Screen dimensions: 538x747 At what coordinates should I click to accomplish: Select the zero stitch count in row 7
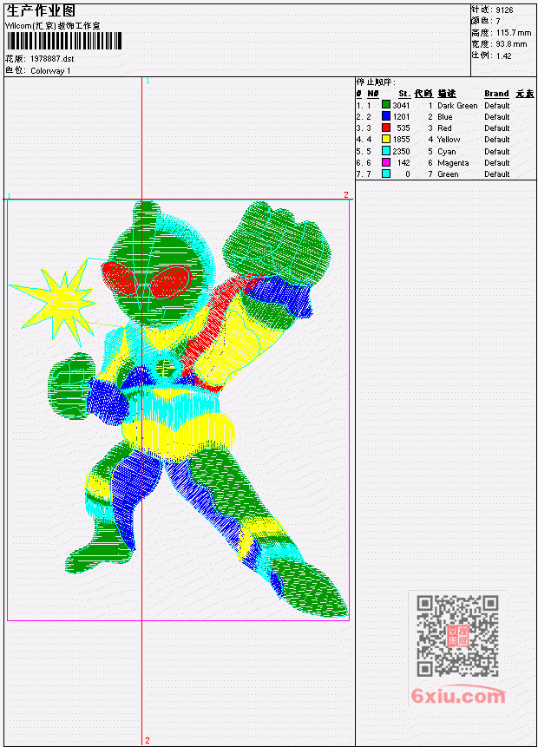(x=408, y=174)
